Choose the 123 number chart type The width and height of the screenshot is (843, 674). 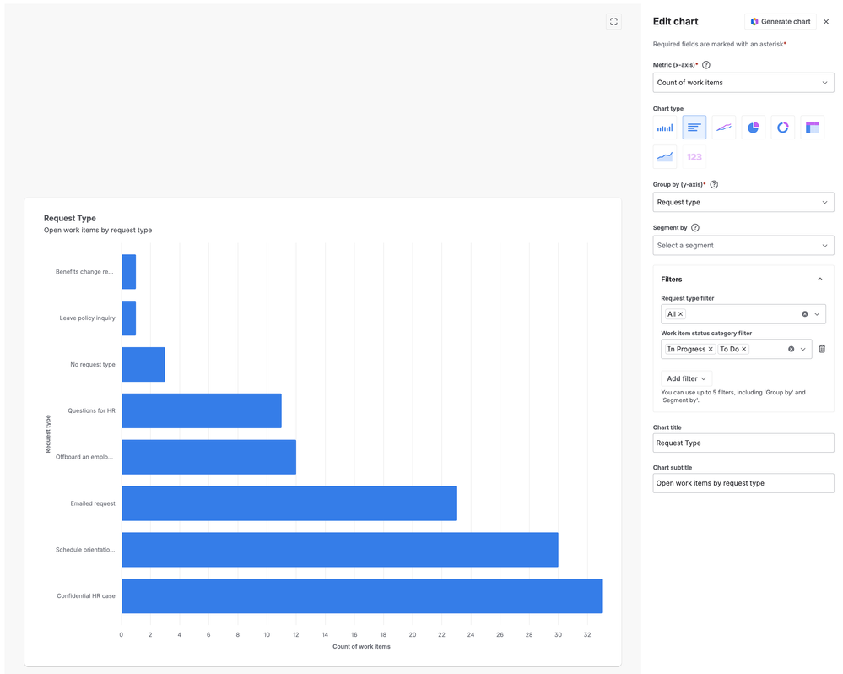[694, 157]
